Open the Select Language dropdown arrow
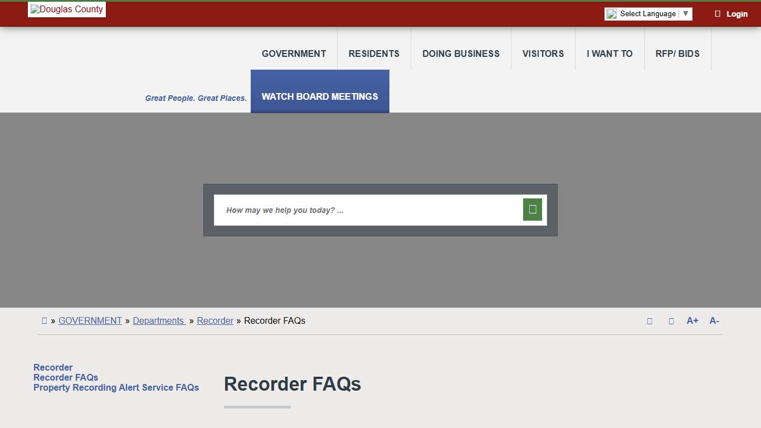Screen dimensions: 761x428 tap(686, 13)
